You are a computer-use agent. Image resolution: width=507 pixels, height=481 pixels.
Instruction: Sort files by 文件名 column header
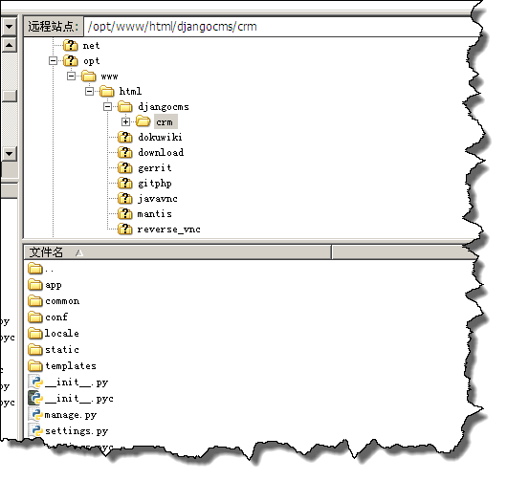tap(178, 252)
